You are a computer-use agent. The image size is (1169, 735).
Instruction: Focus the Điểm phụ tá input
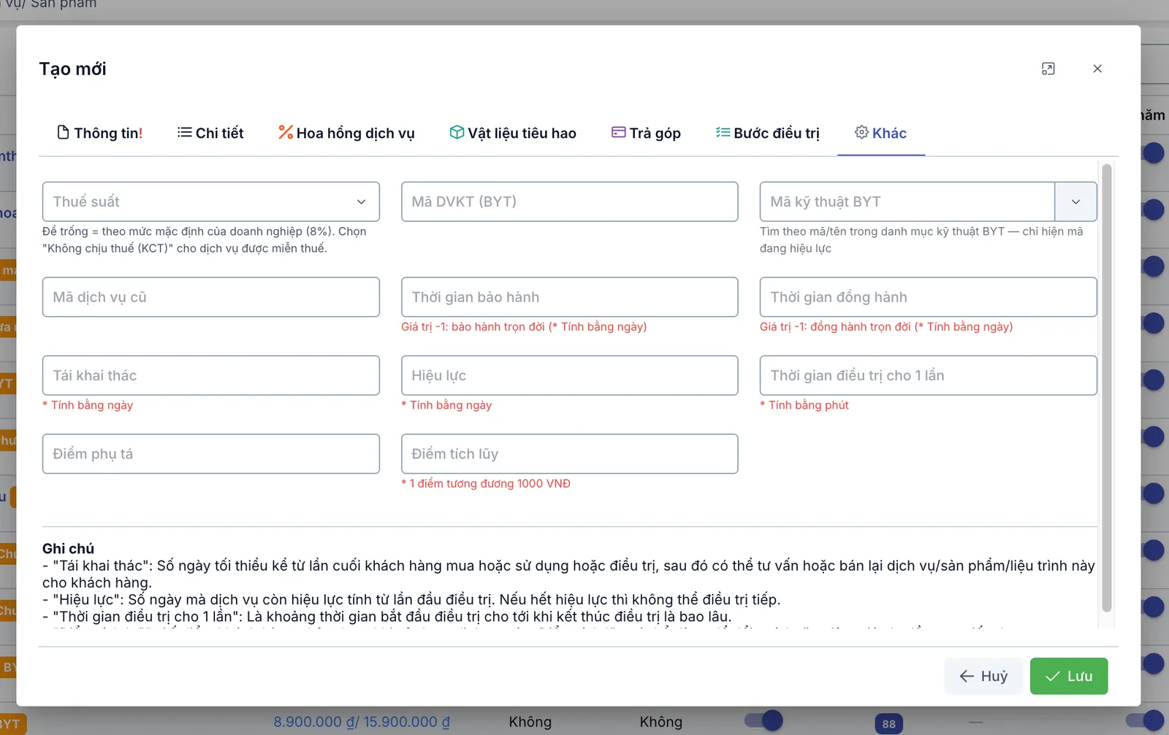211,454
